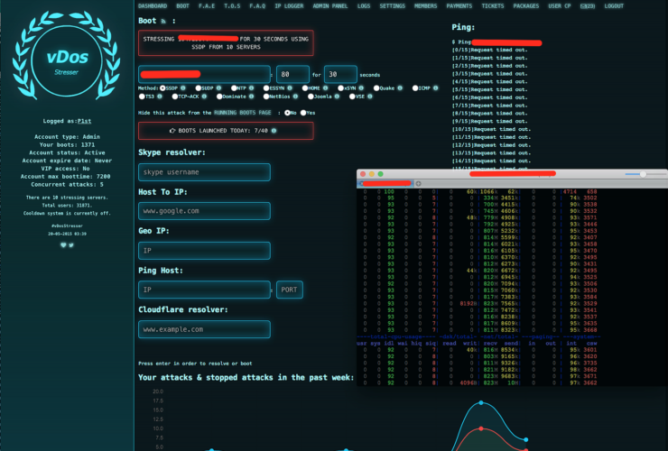This screenshot has height=451, width=668.
Task: Choose the Yes option to hide from page
Action: click(303, 113)
